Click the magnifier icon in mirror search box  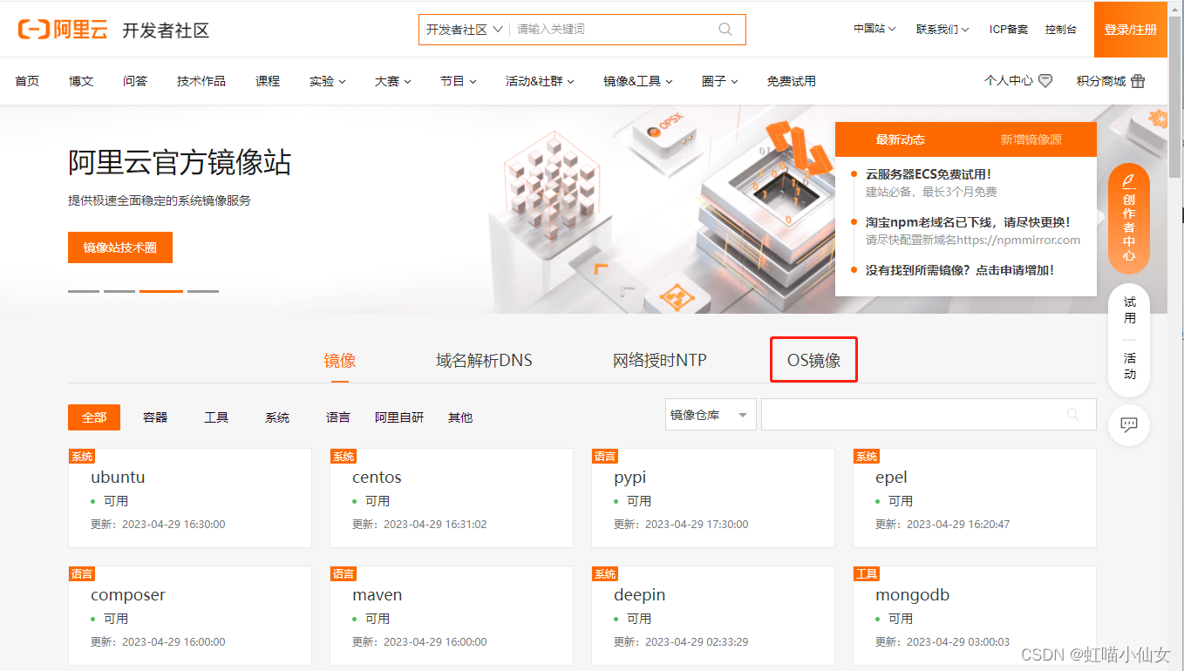[1073, 415]
